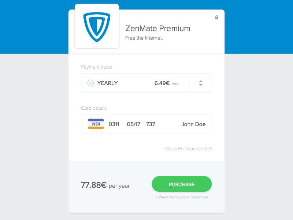Click the cardholder name John Doe
The width and height of the screenshot is (293, 220).
click(x=193, y=124)
